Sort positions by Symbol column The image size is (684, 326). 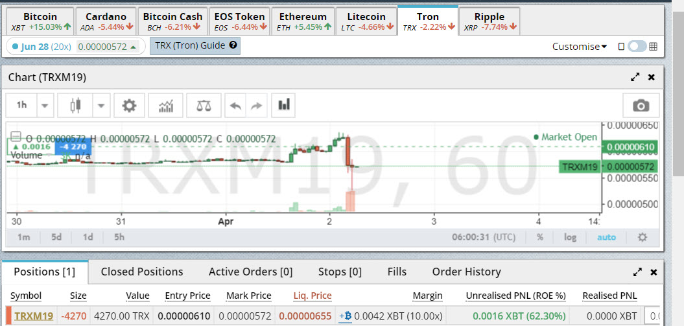tap(26, 296)
